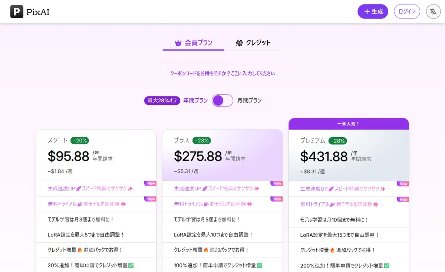Click the ログイン button
The image size is (445, 272).
[407, 12]
